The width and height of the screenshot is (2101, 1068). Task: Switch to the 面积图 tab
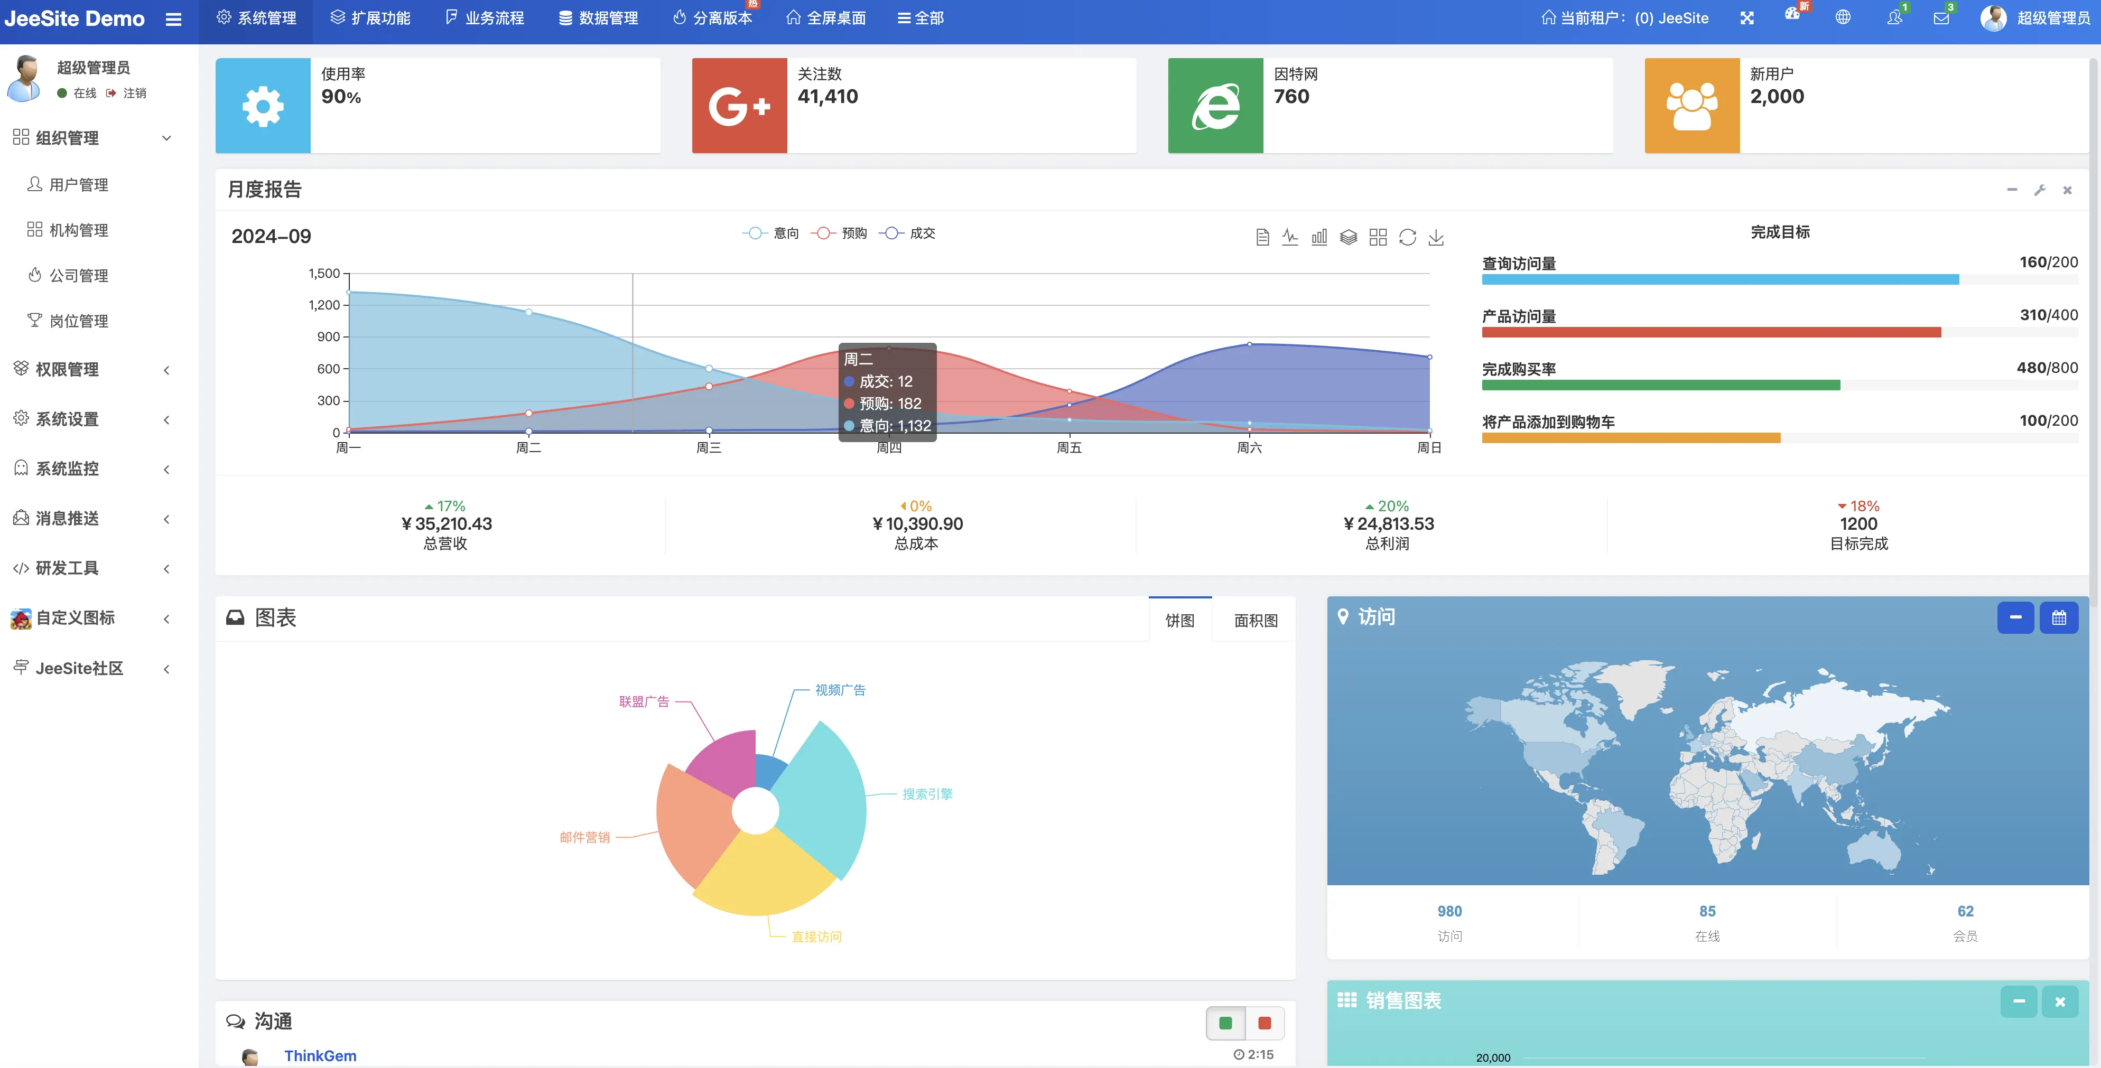1255,621
